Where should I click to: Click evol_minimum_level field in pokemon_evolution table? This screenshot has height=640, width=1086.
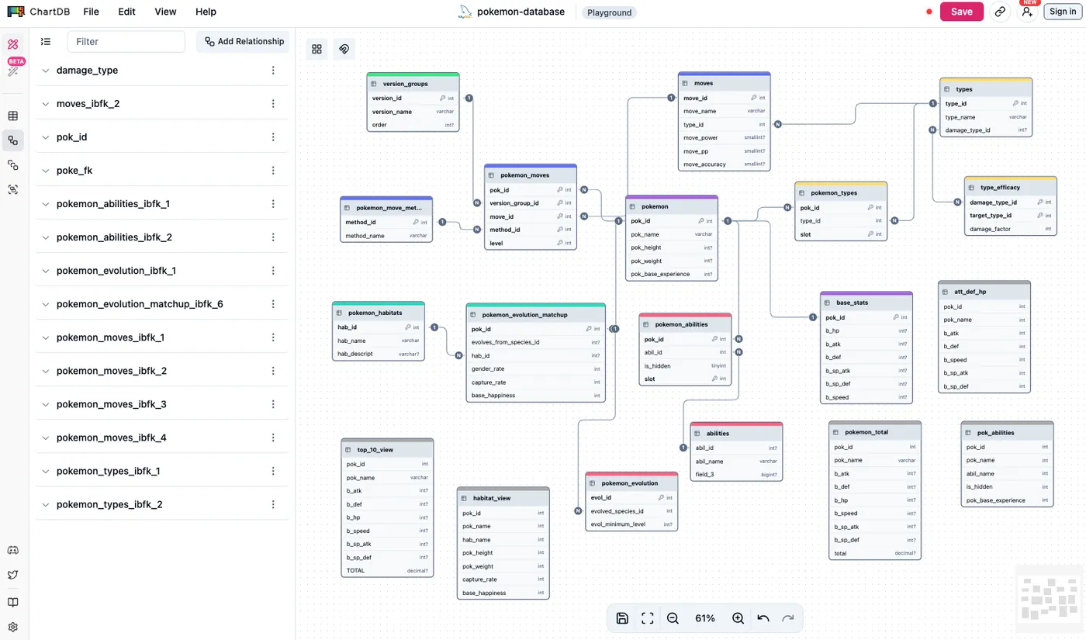pos(631,524)
